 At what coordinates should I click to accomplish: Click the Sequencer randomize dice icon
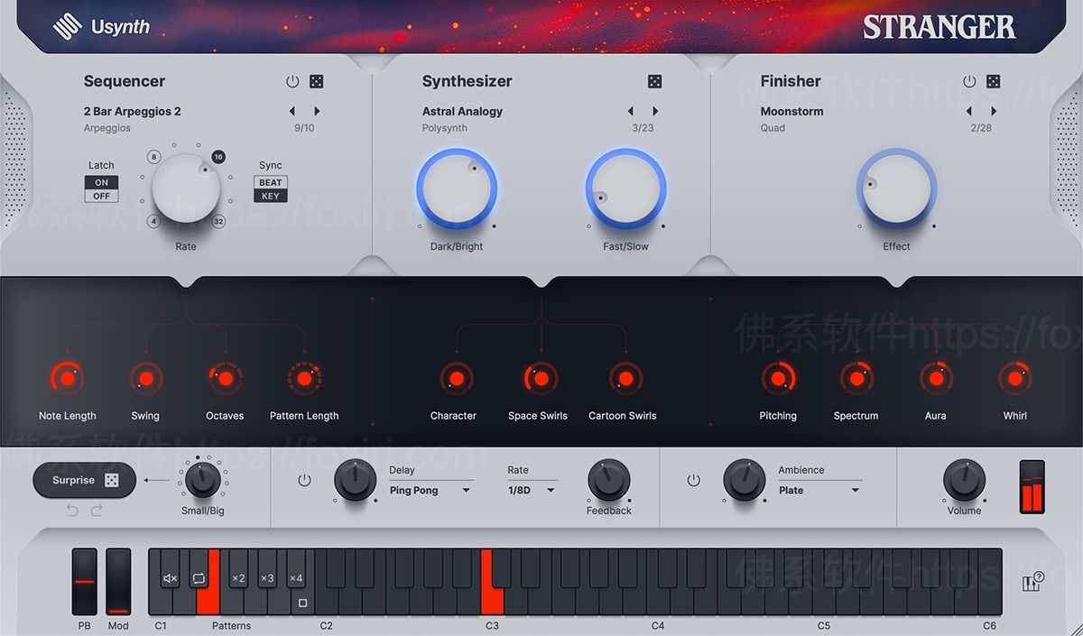pos(316,80)
